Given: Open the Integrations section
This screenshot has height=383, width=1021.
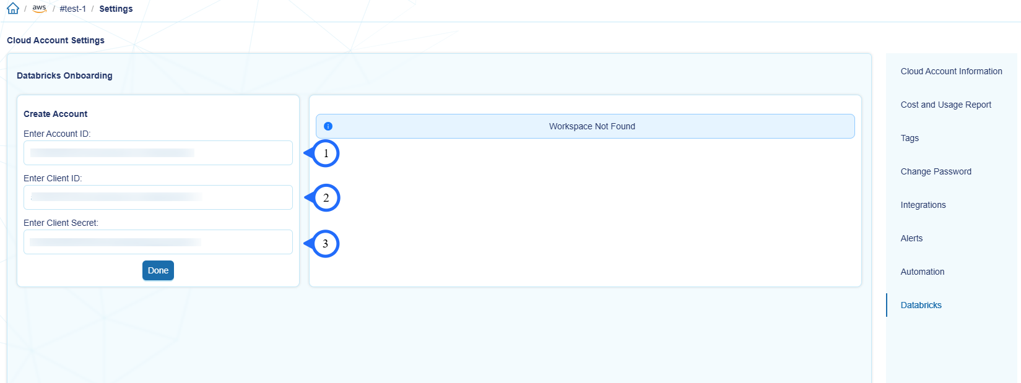Looking at the screenshot, I should [923, 205].
